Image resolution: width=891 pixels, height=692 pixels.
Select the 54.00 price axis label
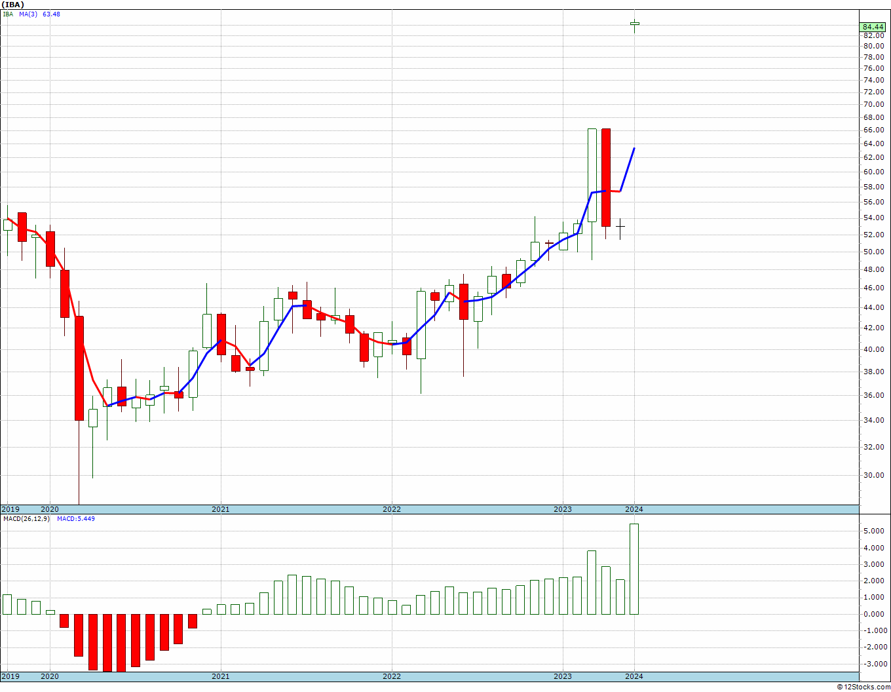click(x=873, y=218)
